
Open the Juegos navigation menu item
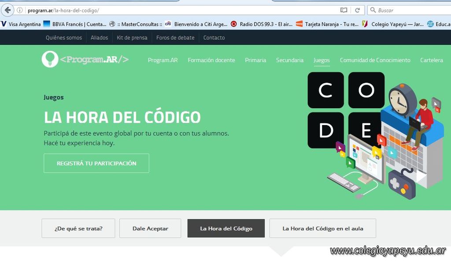(322, 60)
